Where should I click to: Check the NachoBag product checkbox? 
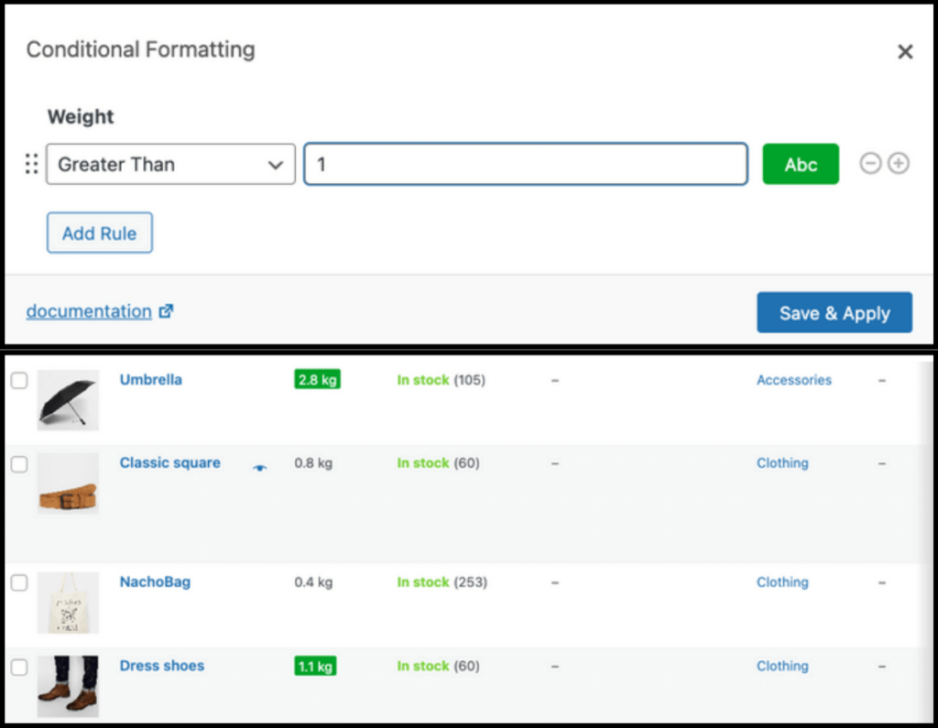point(19,582)
